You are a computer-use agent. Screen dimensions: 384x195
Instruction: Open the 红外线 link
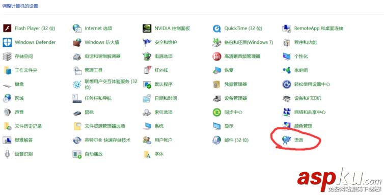coord(161,70)
